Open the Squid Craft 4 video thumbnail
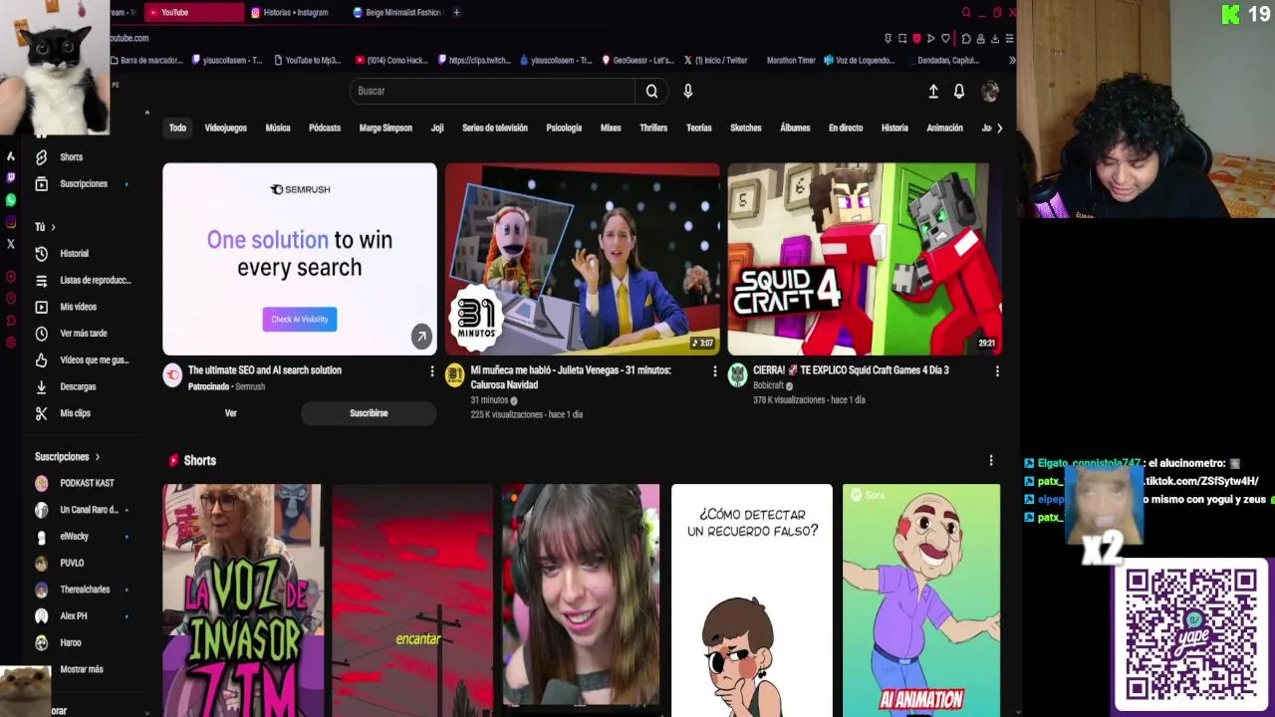The height and width of the screenshot is (717, 1275). click(865, 259)
